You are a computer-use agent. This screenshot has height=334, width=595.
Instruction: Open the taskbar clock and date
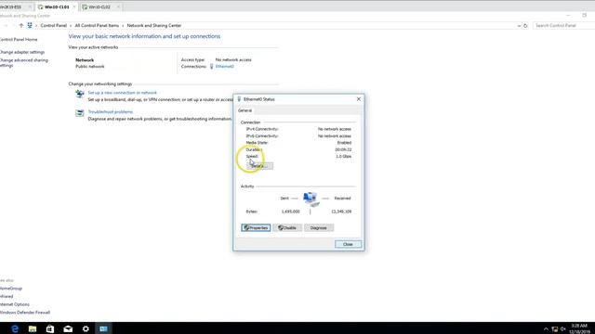[x=579, y=328]
